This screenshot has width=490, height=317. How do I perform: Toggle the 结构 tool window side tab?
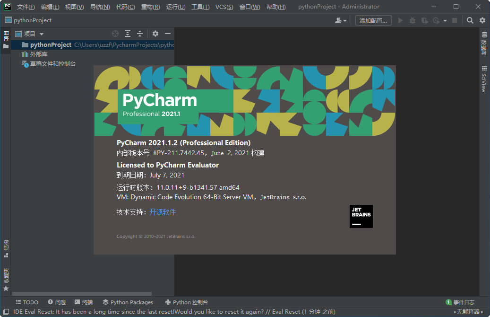pyautogui.click(x=6, y=249)
